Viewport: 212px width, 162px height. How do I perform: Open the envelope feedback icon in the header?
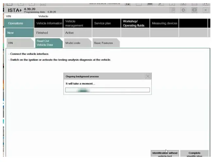point(194,10)
